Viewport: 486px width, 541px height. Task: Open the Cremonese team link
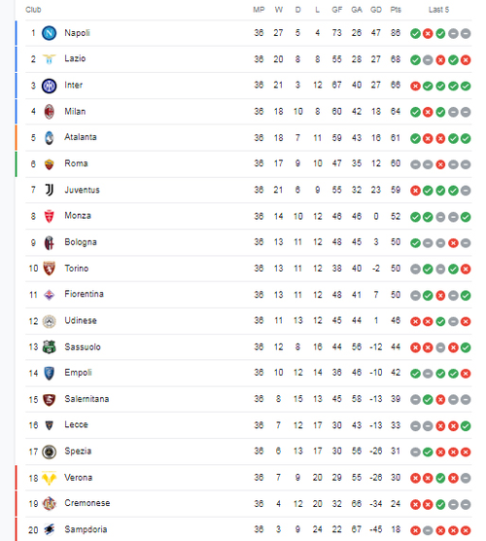coord(87,503)
